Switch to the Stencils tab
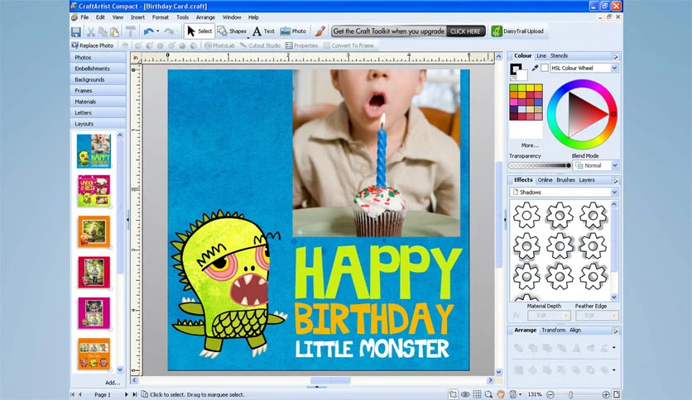 point(560,56)
